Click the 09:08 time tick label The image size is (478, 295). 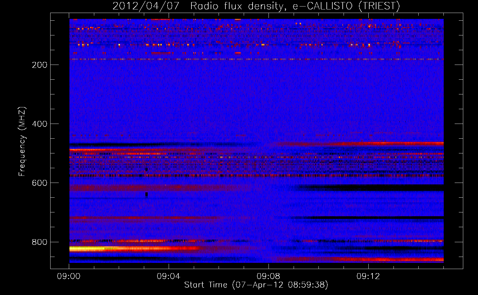269,276
